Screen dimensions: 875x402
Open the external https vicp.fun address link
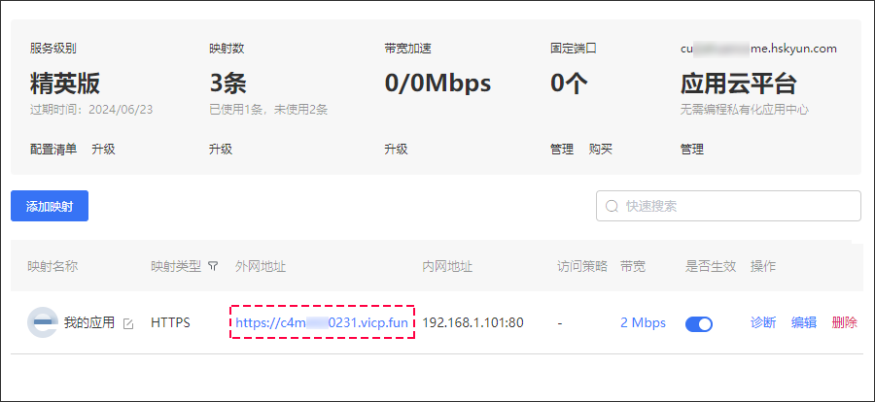click(x=322, y=322)
